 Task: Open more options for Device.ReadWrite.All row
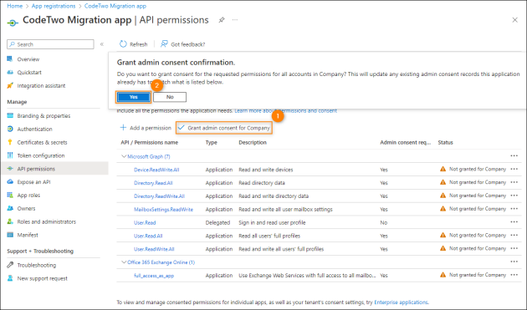514,169
